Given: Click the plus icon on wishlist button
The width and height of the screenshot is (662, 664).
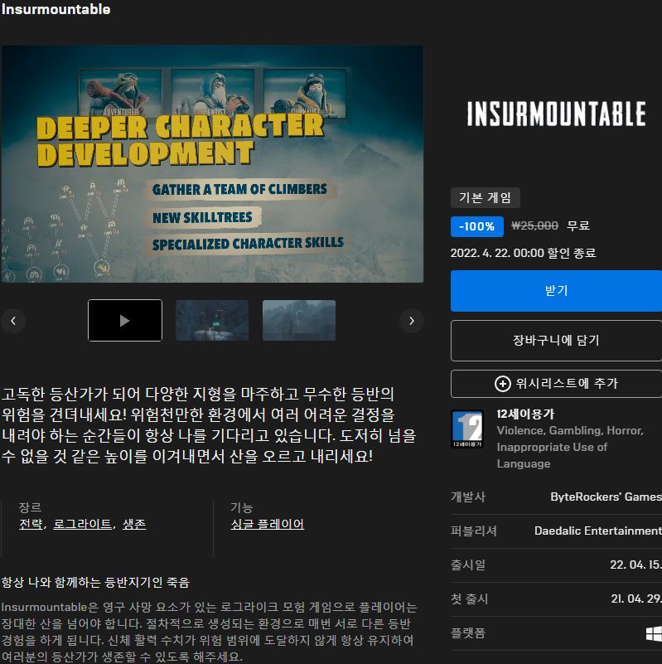Looking at the screenshot, I should [502, 384].
